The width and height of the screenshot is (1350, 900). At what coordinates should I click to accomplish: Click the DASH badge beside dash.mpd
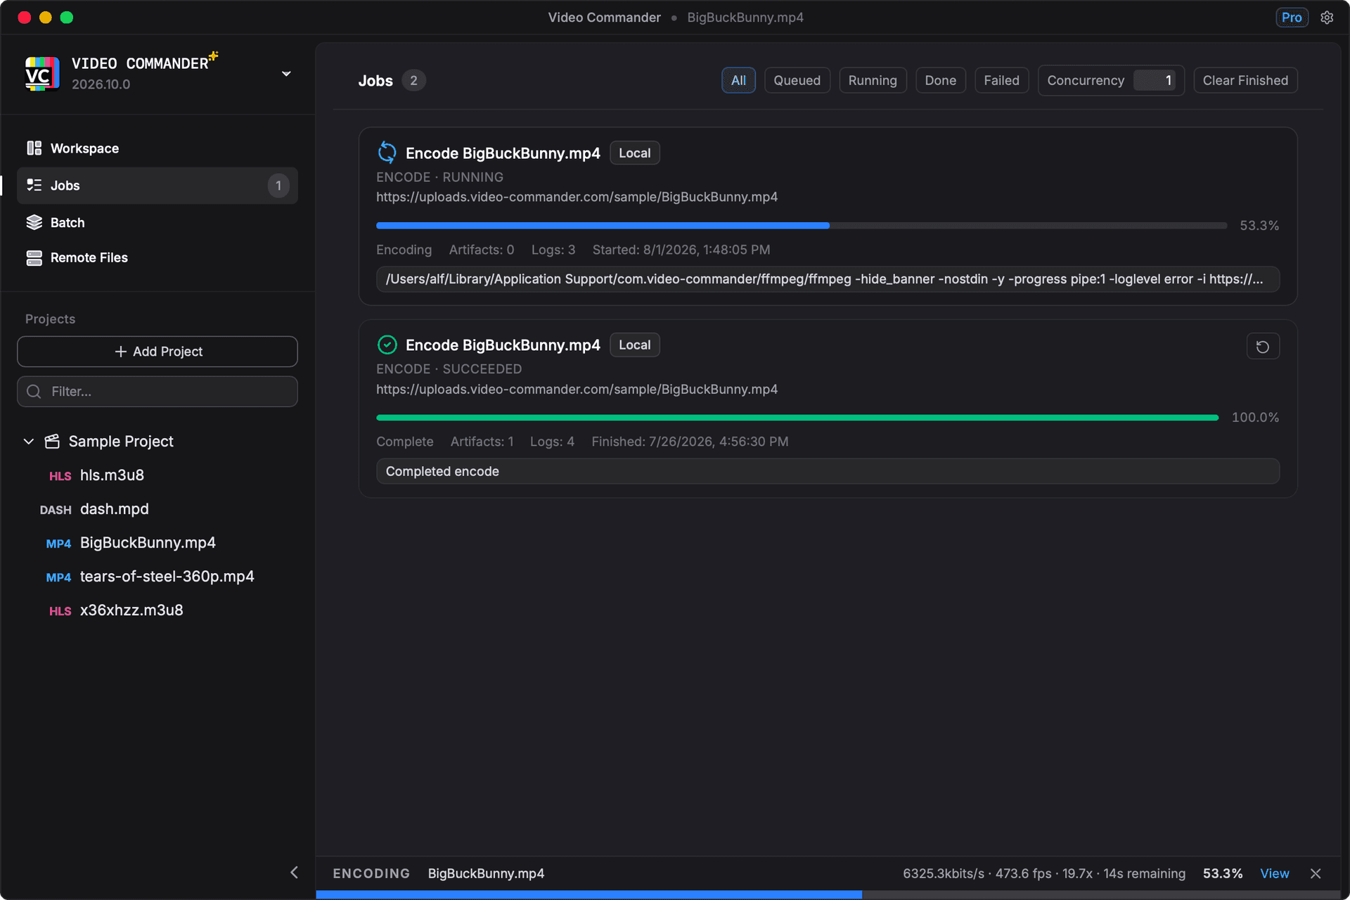tap(56, 510)
